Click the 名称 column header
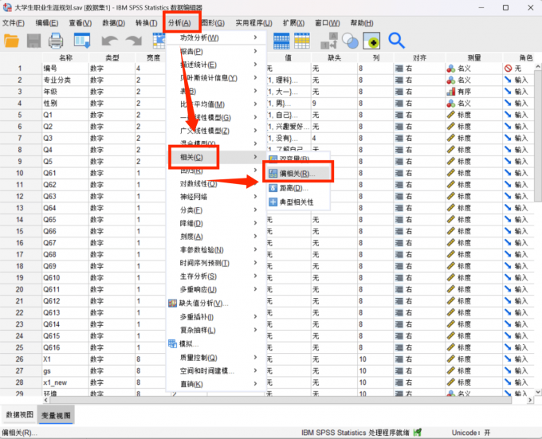The height and width of the screenshot is (439, 542). tap(65, 57)
